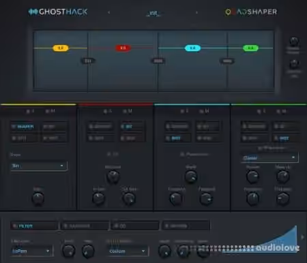Image resolution: width=307 pixels, height=263 pixels.
Task: Open Shape dropdown showing Sin
Action: point(39,166)
